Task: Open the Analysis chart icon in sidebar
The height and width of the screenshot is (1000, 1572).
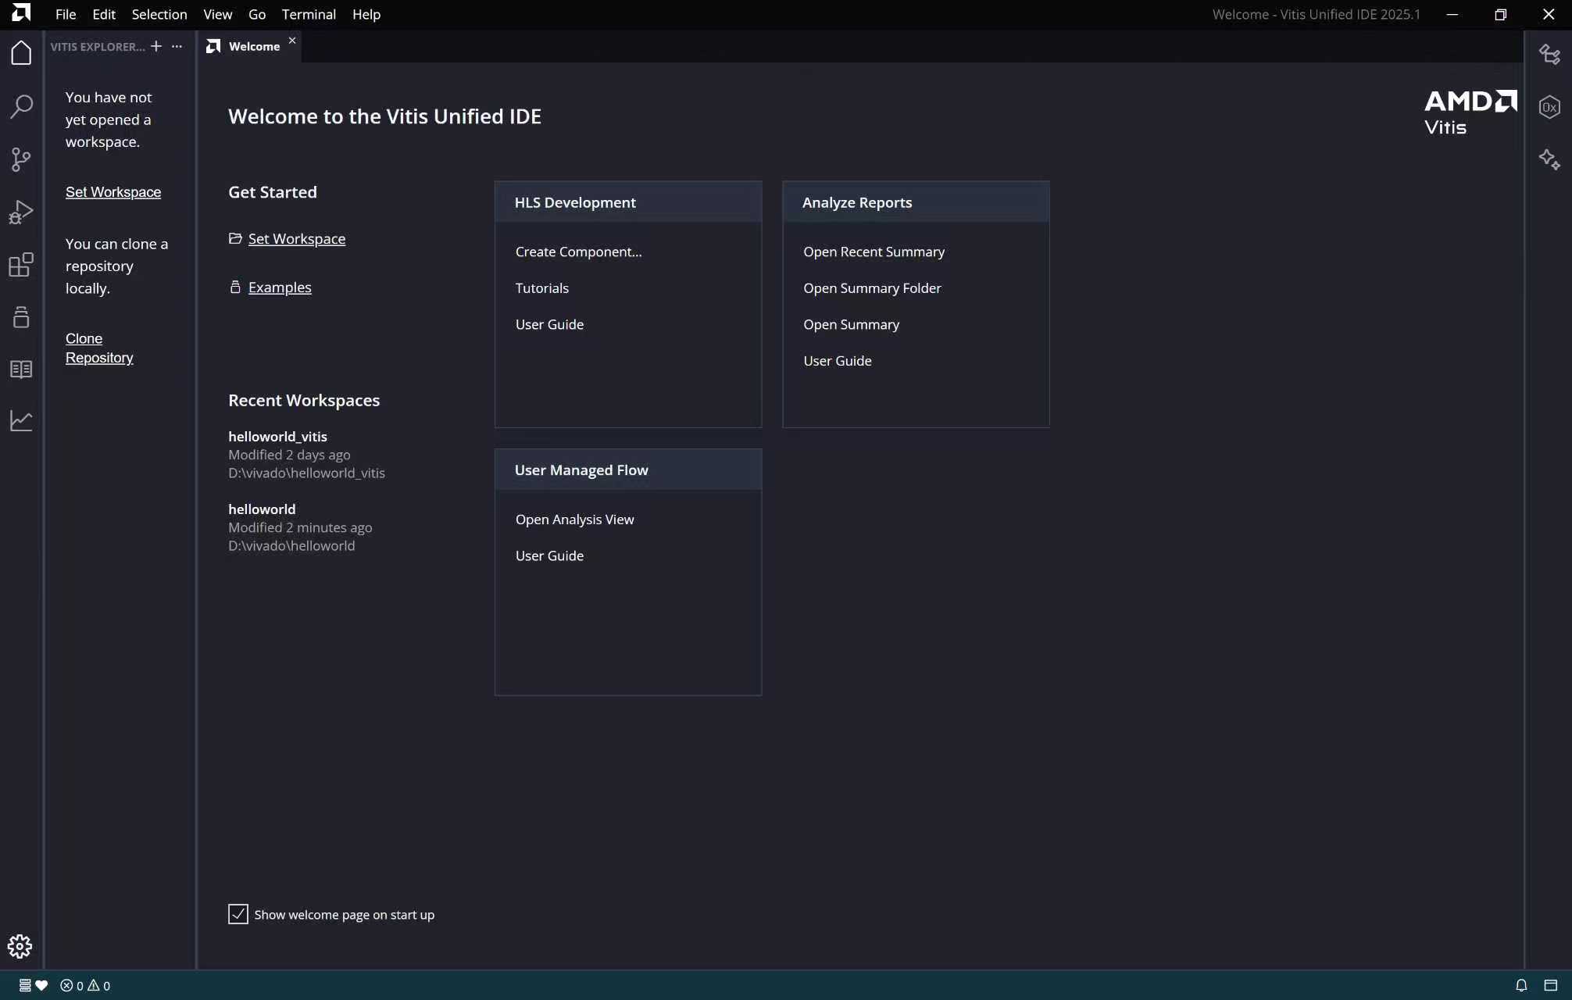Action: [x=21, y=421]
